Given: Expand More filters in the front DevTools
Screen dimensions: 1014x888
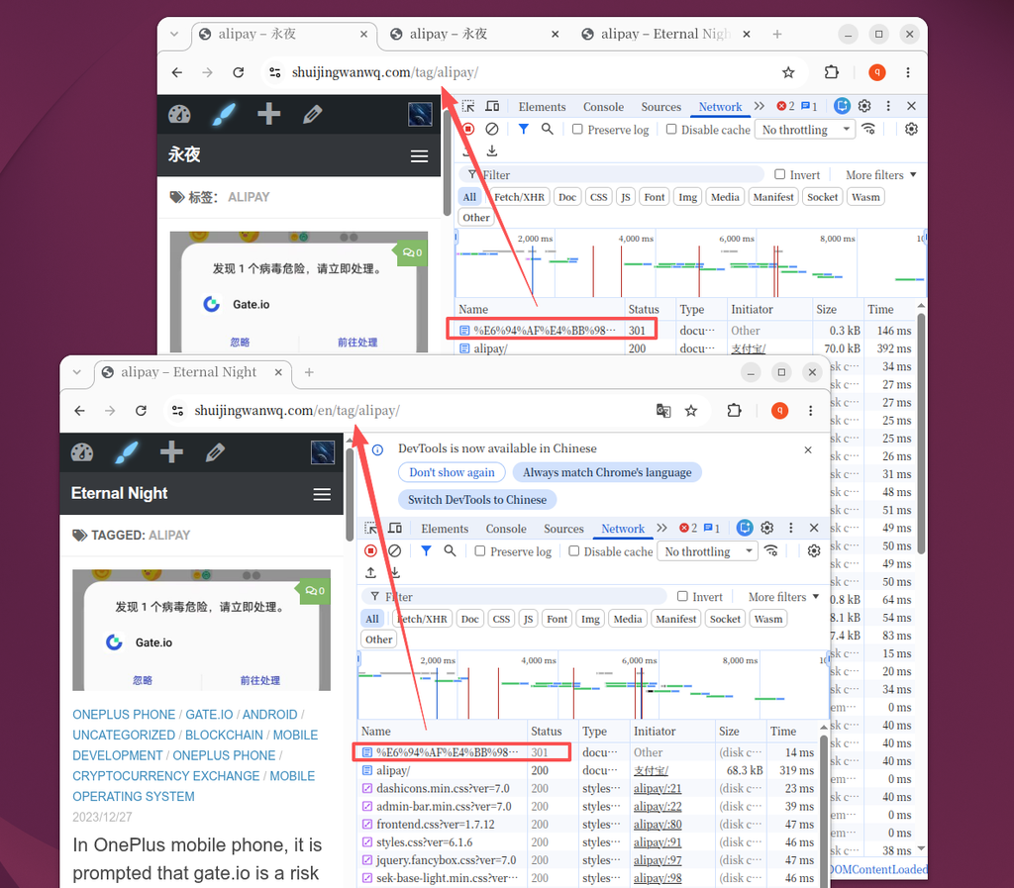Looking at the screenshot, I should pos(784,597).
